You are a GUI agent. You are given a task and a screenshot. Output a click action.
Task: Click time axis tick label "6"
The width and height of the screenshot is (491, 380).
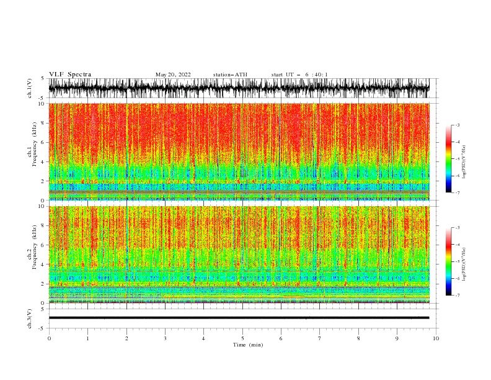281,338
